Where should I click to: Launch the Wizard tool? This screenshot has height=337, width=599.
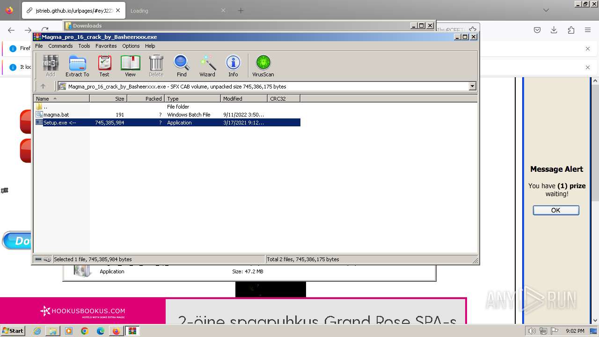207,66
